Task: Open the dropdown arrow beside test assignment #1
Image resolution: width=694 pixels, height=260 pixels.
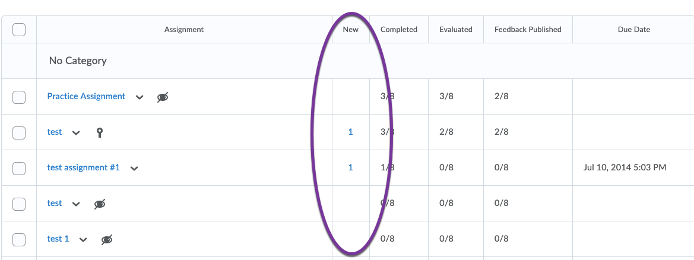Action: (x=134, y=169)
